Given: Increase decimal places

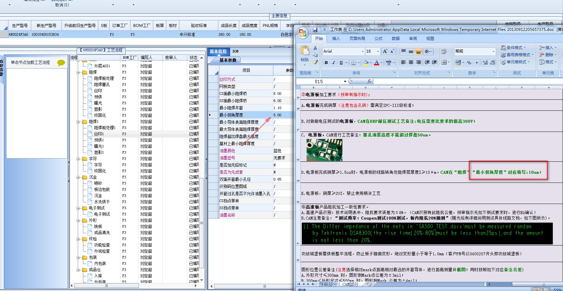Looking at the screenshot, I should point(485,62).
